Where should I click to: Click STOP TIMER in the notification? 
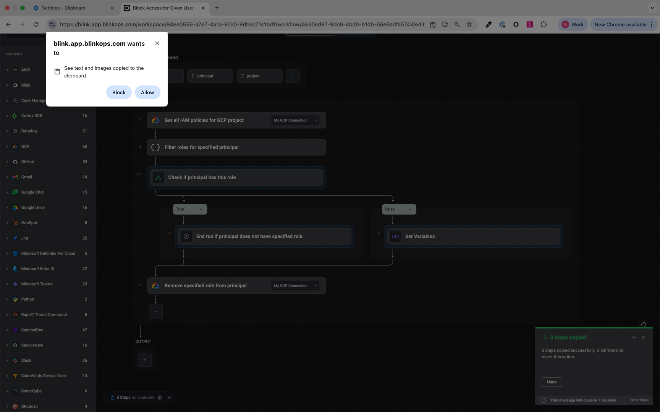point(639,400)
